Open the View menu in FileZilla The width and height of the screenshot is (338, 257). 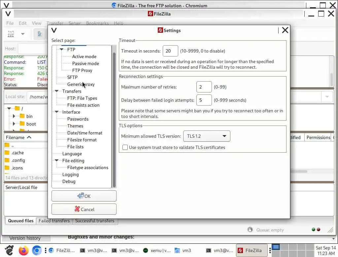(36, 23)
